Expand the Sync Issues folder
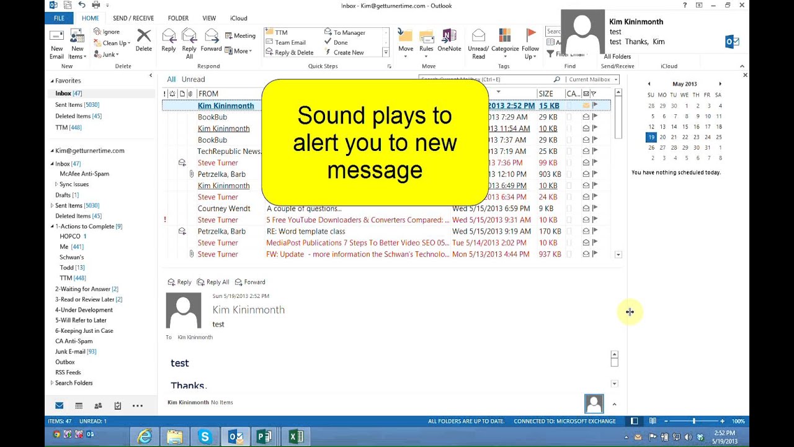Screen dimensions: 794x447 (x=56, y=184)
